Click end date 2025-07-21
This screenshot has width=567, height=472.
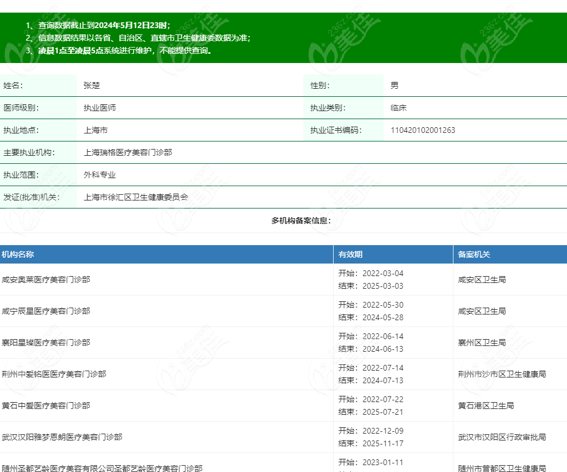point(383,412)
